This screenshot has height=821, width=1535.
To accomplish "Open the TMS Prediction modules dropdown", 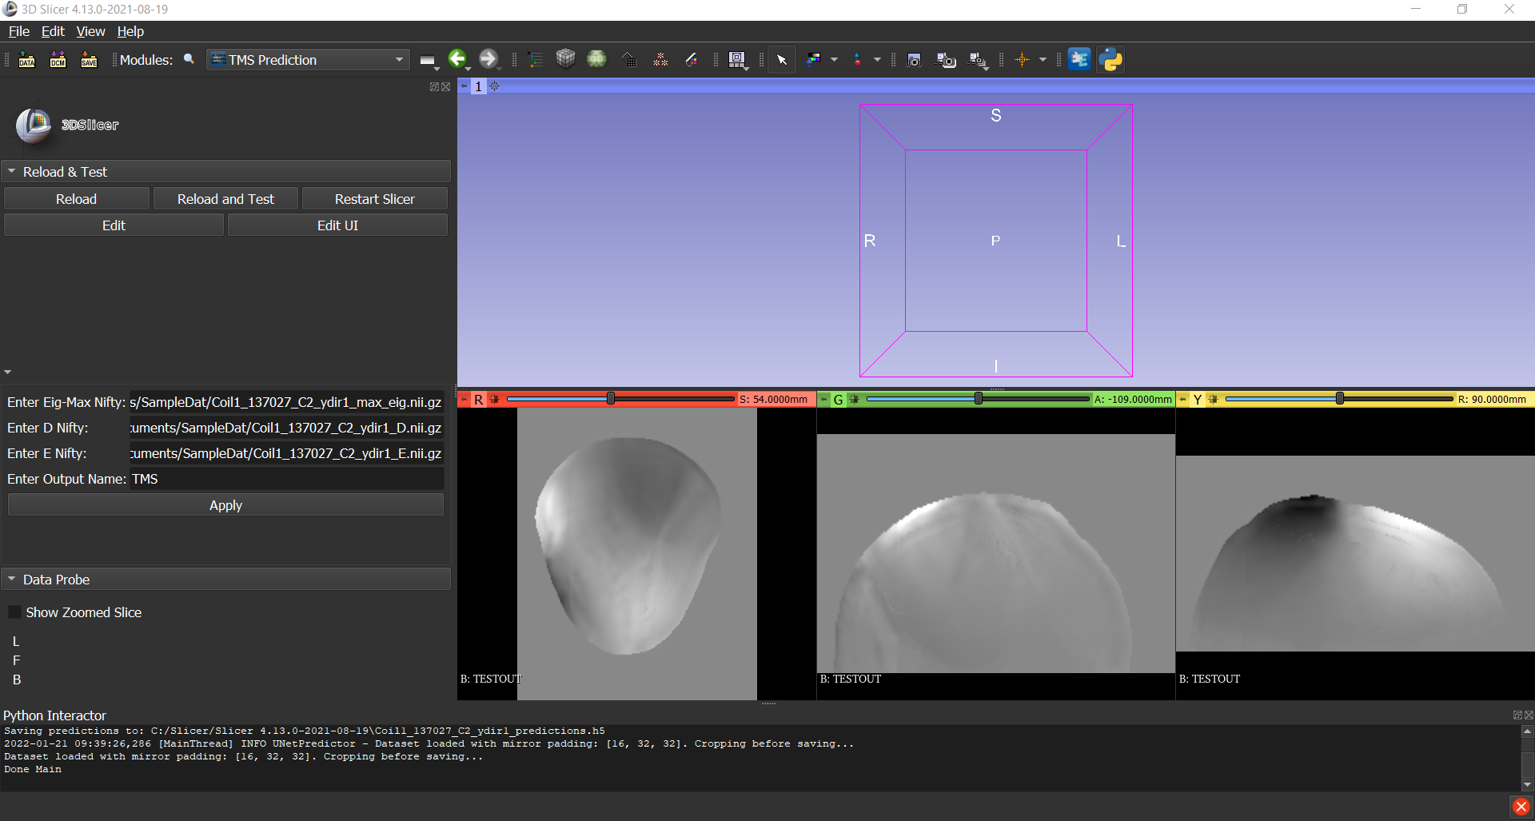I will pyautogui.click(x=308, y=60).
